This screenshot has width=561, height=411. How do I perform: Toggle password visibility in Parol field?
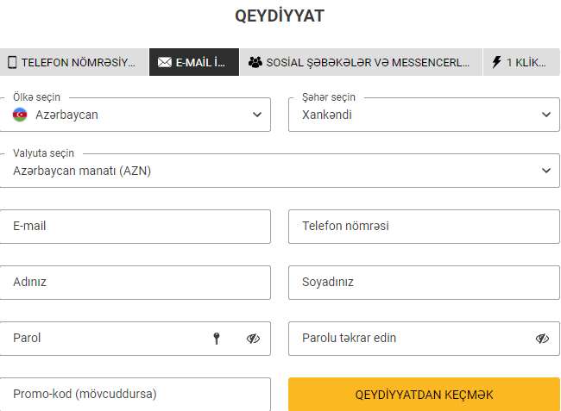253,338
